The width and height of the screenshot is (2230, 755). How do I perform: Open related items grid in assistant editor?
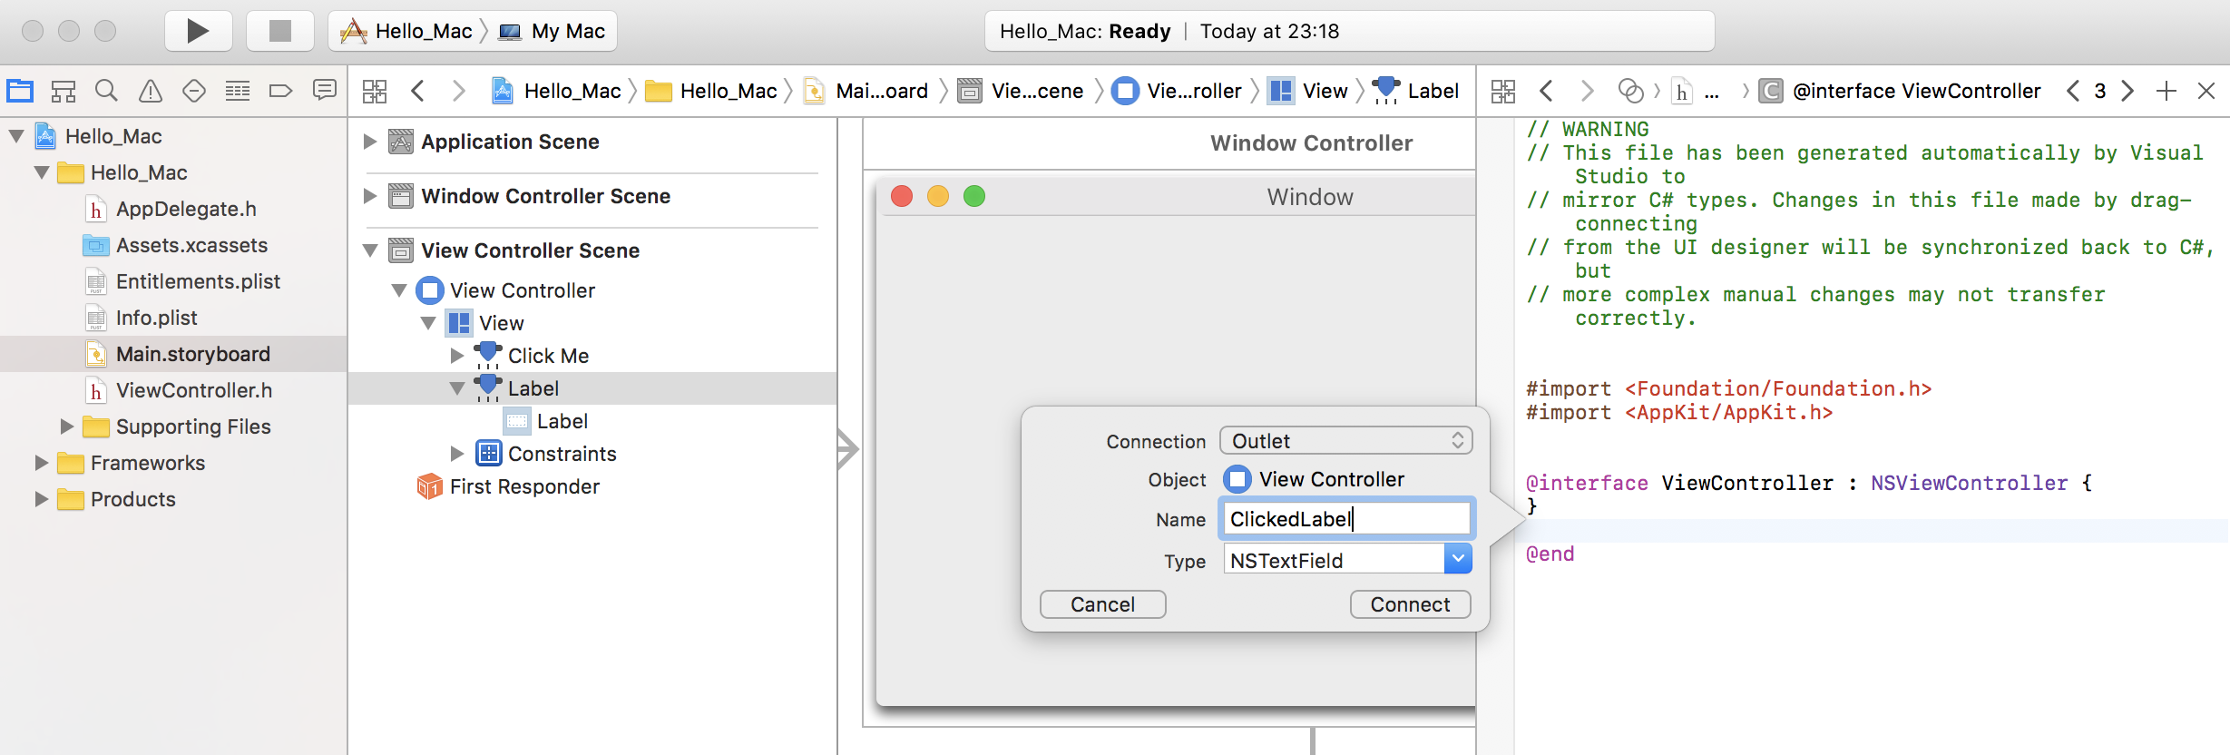pos(1503,91)
